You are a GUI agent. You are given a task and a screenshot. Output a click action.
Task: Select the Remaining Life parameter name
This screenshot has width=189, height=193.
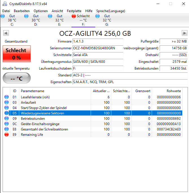point(32,135)
